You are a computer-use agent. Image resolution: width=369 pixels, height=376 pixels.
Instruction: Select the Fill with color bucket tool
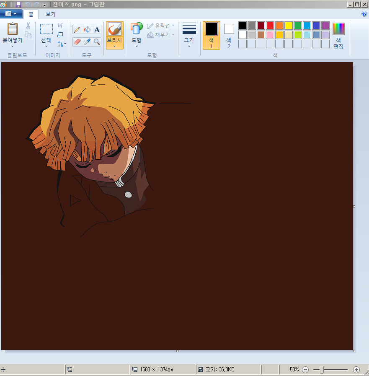pos(87,29)
